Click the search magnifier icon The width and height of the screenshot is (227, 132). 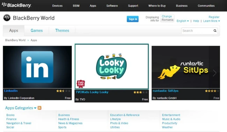215,31
